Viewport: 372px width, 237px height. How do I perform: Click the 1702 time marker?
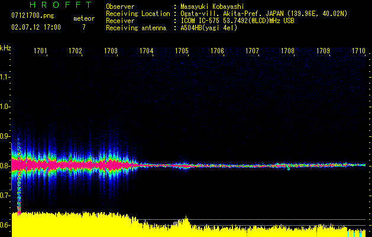click(x=76, y=51)
